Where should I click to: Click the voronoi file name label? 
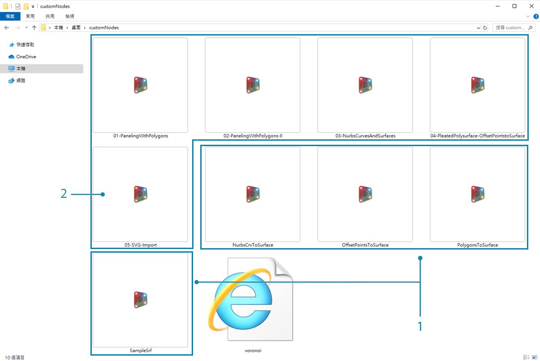253,350
